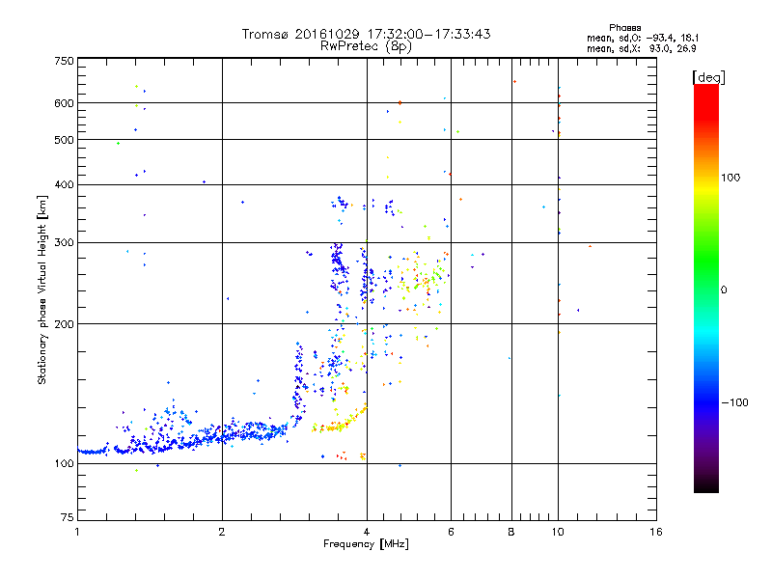This screenshot has height=579, width=772.
Task: Click the 'Stationary phase Virtual Height [km]' axis label
Action: coord(42,289)
